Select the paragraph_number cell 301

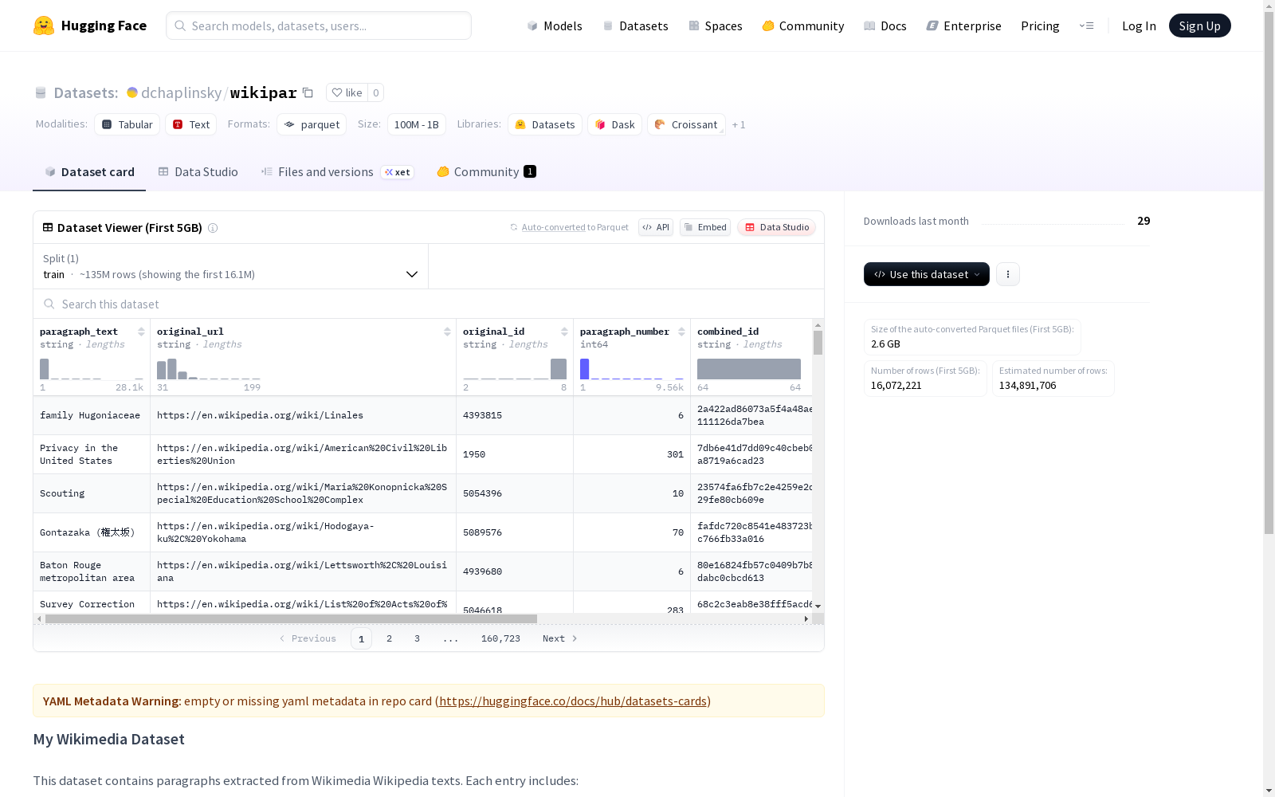tap(632, 454)
